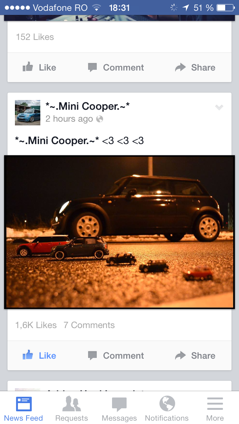Open the post options chevron on Mini Cooper post
The width and height of the screenshot is (239, 424).
(219, 107)
